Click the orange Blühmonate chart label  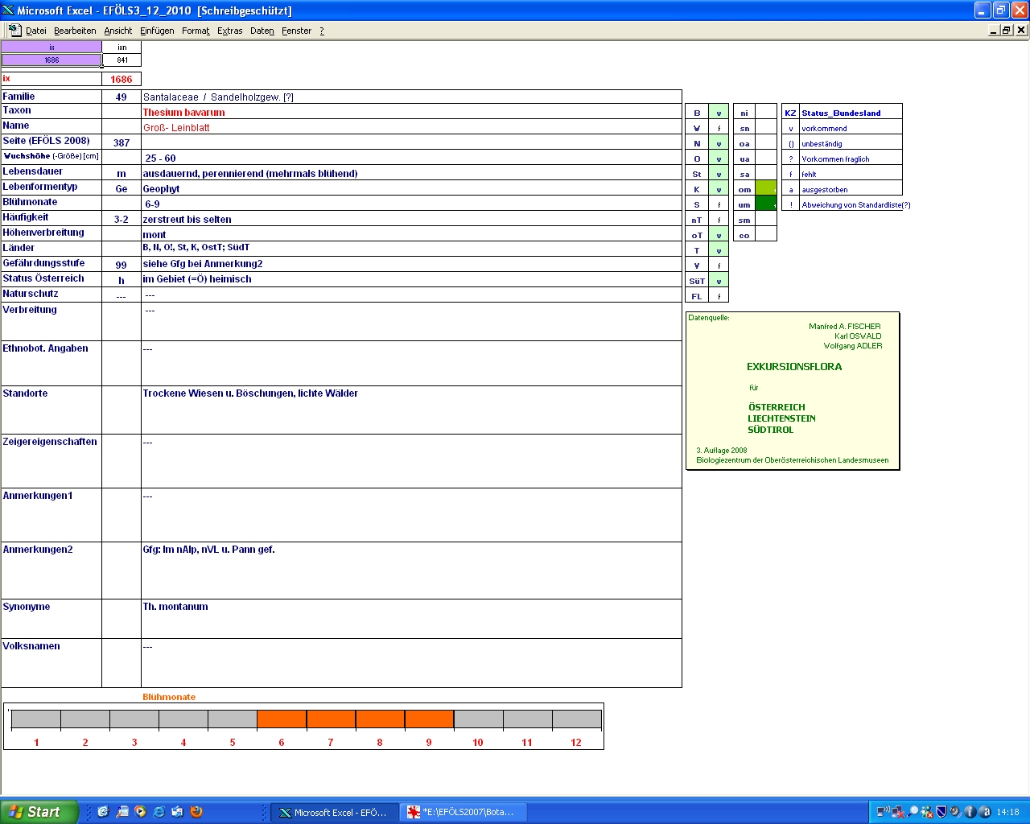click(x=169, y=697)
